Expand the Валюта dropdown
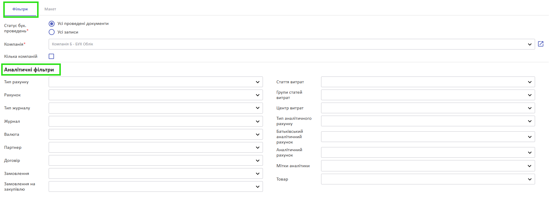The width and height of the screenshot is (549, 201). point(156,134)
